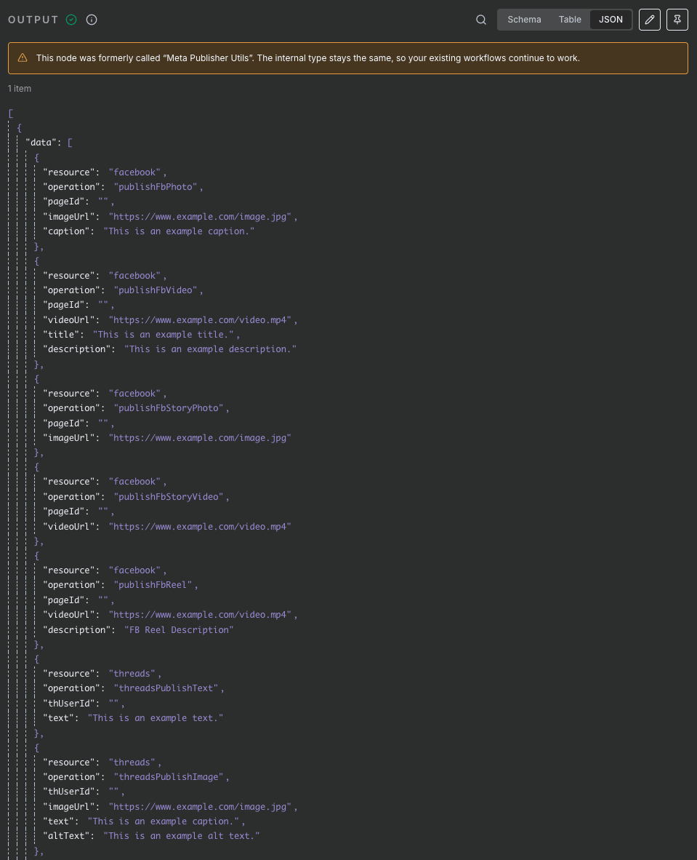The width and height of the screenshot is (697, 860).
Task: Switch to the Table view tab
Action: tap(570, 20)
